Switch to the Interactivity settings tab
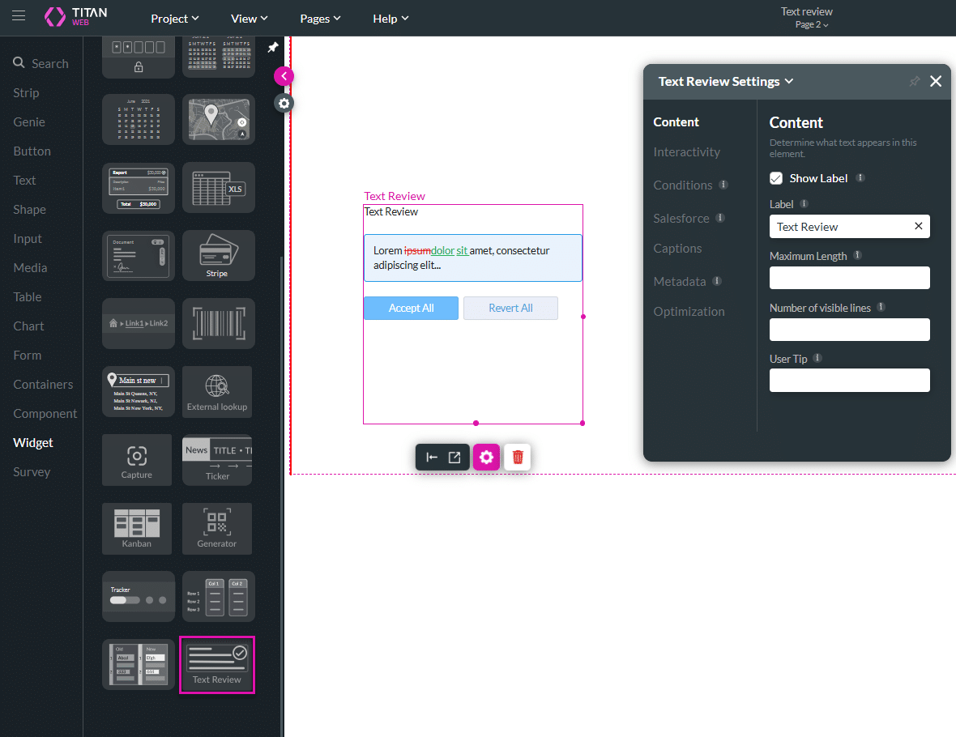Image resolution: width=956 pixels, height=737 pixels. (x=686, y=152)
